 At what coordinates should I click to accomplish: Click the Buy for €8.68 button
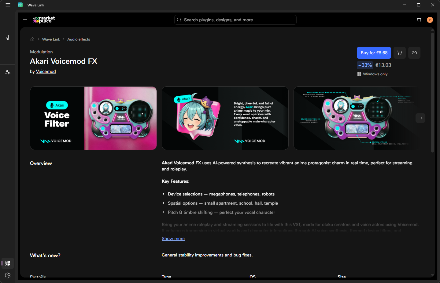click(374, 53)
